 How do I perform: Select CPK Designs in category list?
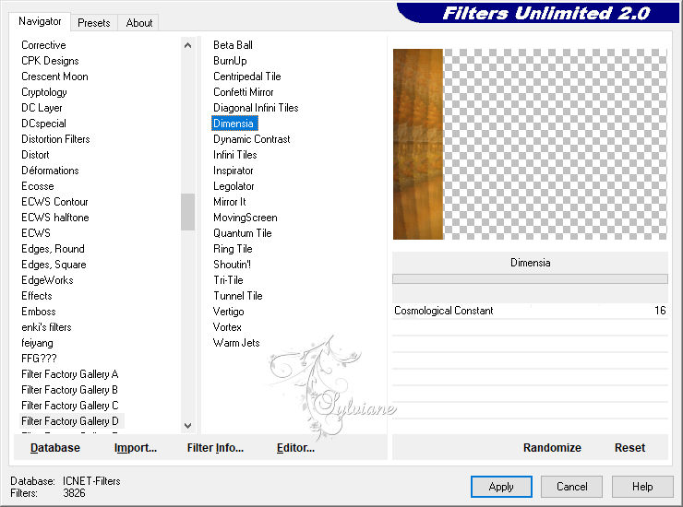(x=50, y=61)
